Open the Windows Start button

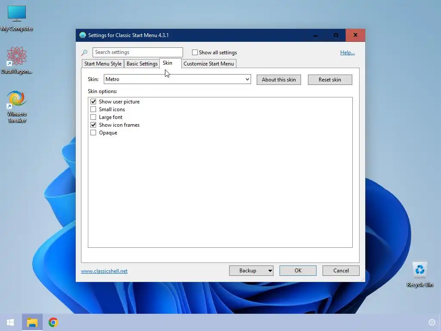(10, 322)
